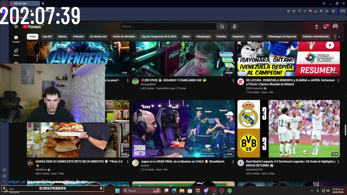The width and height of the screenshot is (347, 195).
Task: Open Discord from the taskbar
Action: (x=206, y=191)
